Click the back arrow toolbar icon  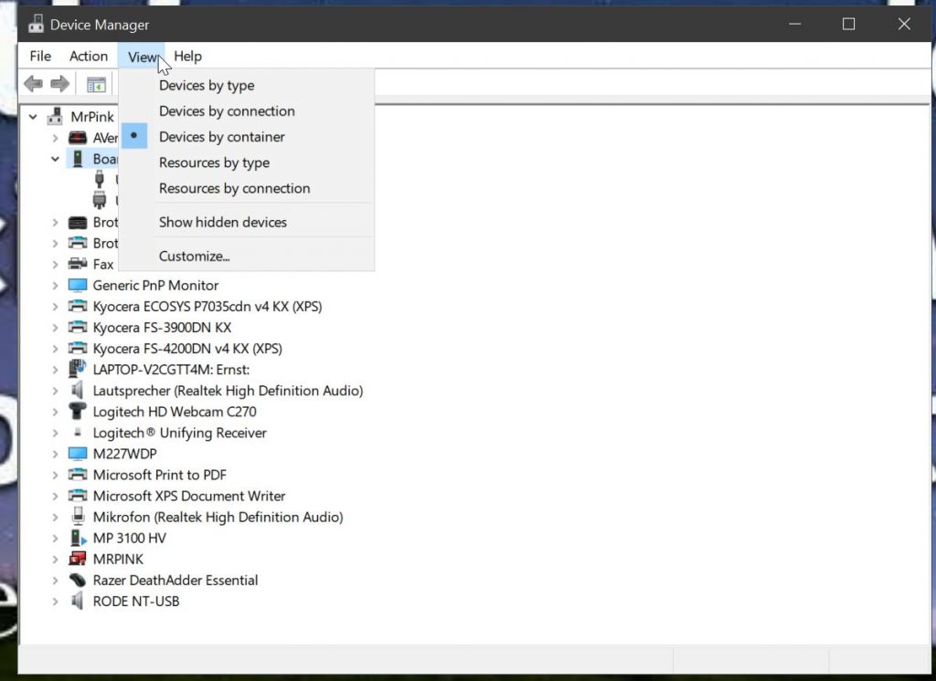(x=34, y=84)
